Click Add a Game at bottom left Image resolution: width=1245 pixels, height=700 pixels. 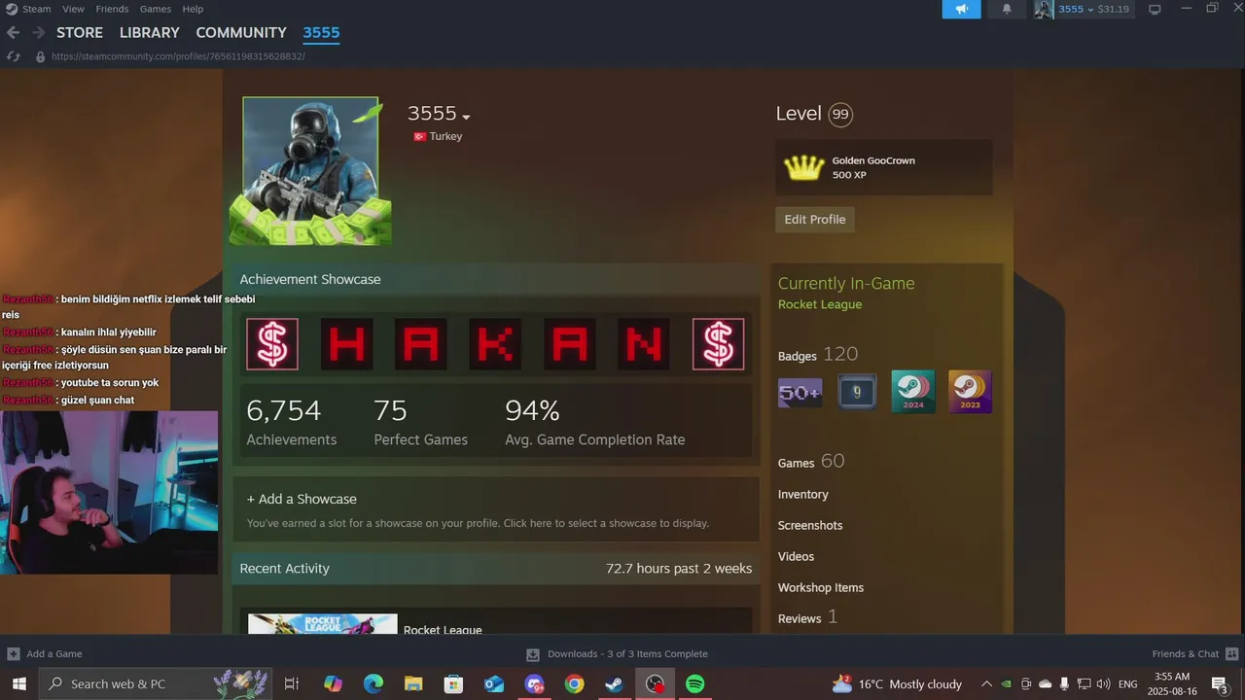(45, 653)
